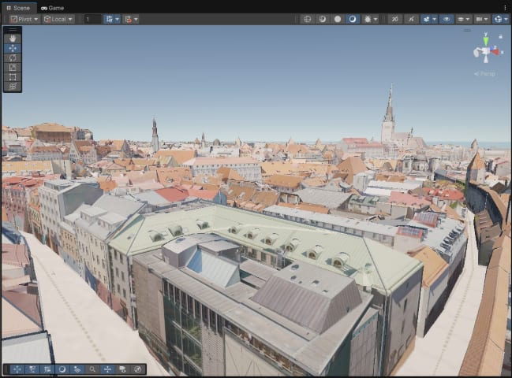
Task: Click the grid snap value field showing 1
Action: (x=92, y=19)
